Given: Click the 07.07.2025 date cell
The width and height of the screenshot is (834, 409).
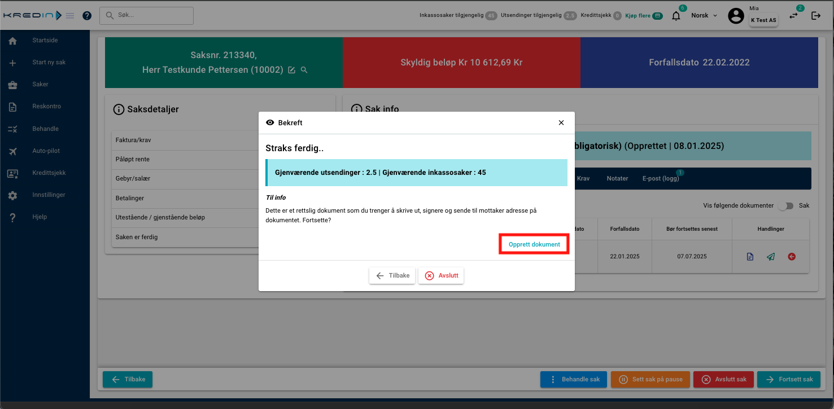Looking at the screenshot, I should pos(692,257).
